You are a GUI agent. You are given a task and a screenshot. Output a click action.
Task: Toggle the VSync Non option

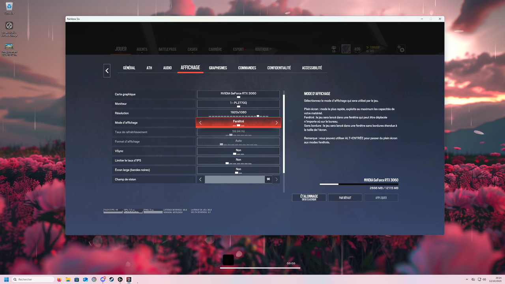pyautogui.click(x=238, y=151)
